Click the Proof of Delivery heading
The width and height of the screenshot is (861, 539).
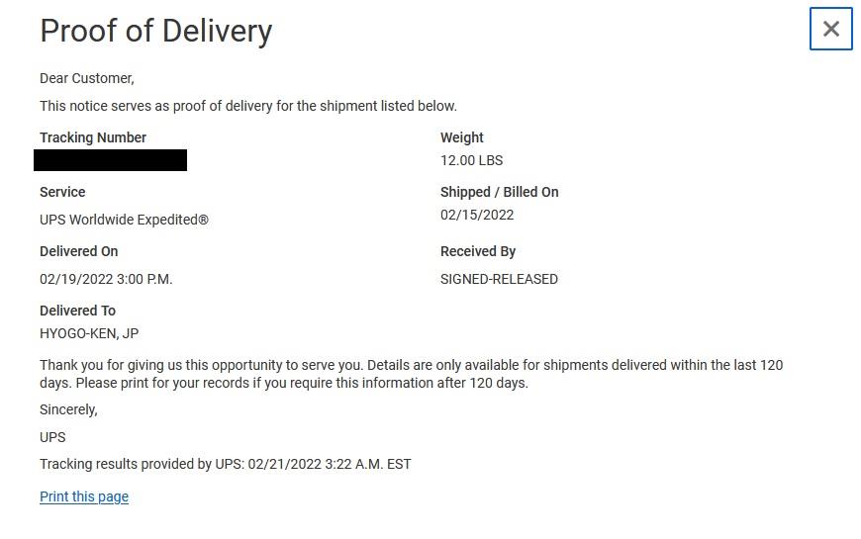coord(156,31)
